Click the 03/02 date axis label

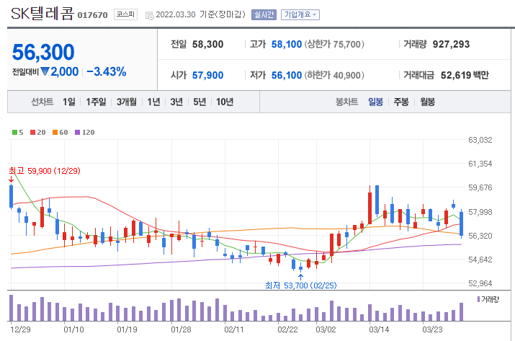tap(326, 329)
